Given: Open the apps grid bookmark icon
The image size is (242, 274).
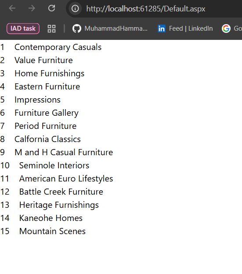Looking at the screenshot, I should pyautogui.click(x=52, y=28).
